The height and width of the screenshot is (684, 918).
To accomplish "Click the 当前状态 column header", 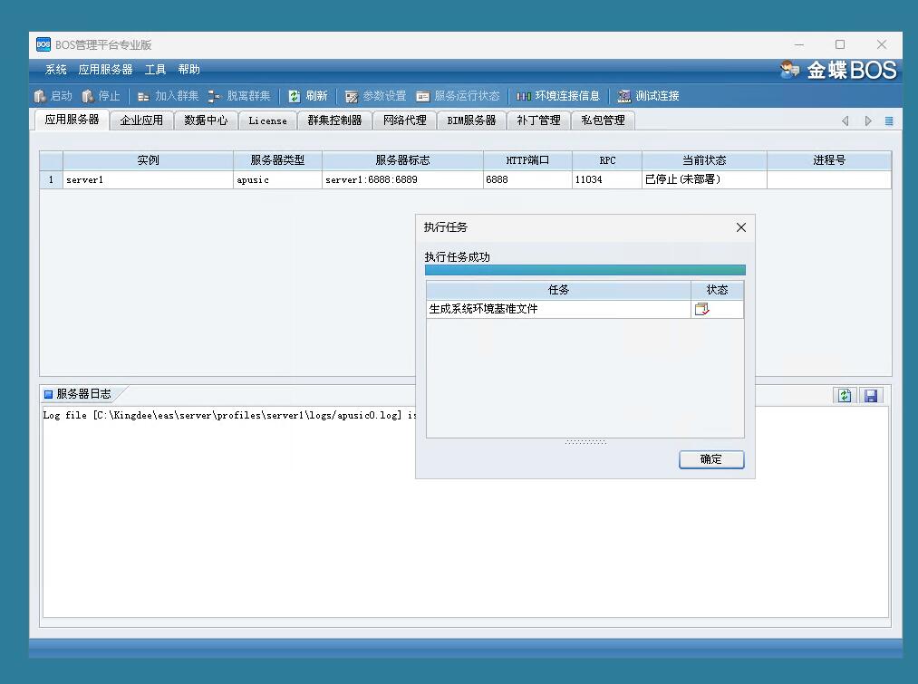I will point(704,160).
